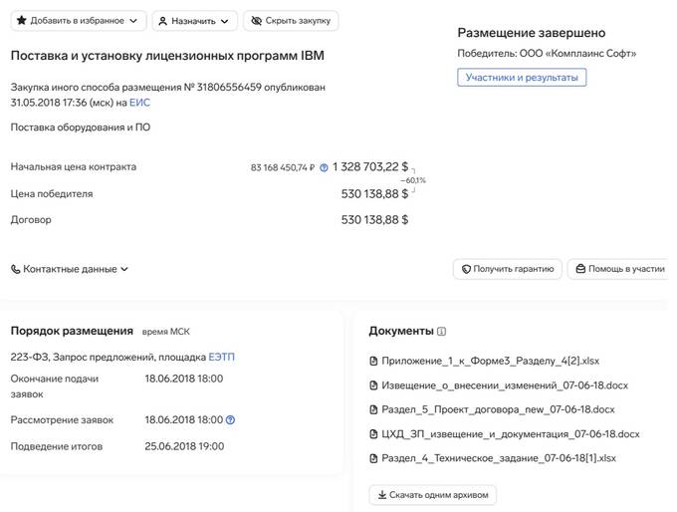Click the download icon in Скачать одним архивом
The image size is (677, 512).
click(x=382, y=495)
